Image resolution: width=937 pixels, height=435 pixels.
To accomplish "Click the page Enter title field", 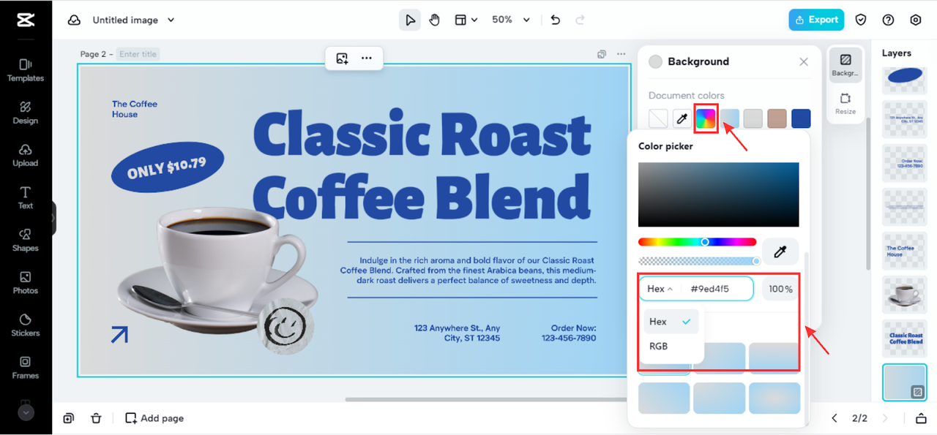I will [x=138, y=54].
